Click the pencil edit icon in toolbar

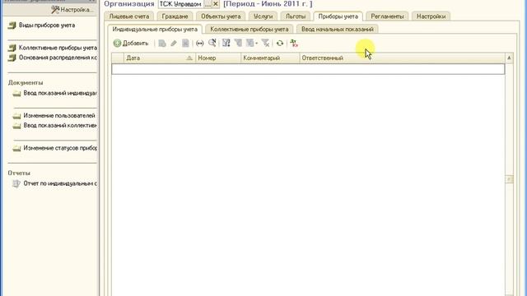(174, 44)
